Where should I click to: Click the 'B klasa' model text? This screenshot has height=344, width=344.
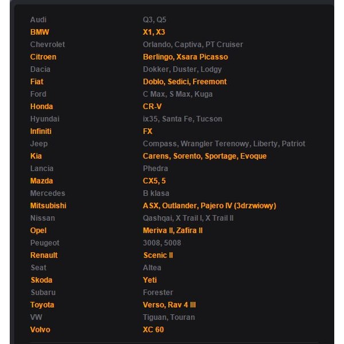tap(156, 193)
